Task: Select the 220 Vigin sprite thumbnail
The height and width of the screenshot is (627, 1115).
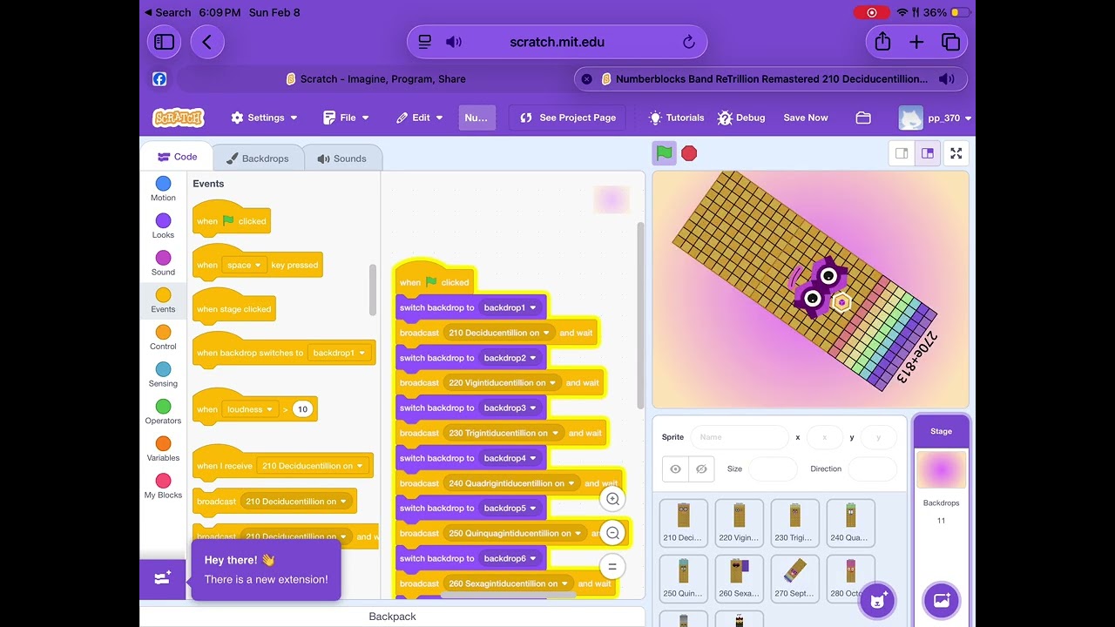Action: coord(739,522)
